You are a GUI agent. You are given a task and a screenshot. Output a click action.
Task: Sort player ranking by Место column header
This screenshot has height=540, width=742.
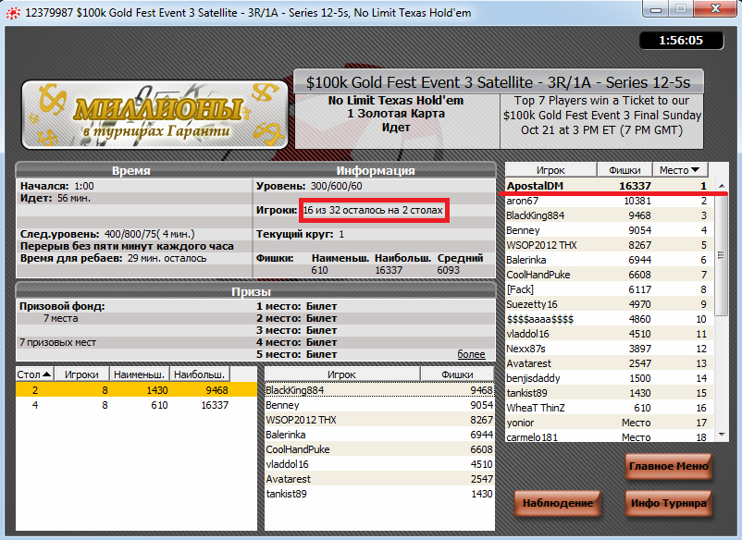coord(679,170)
